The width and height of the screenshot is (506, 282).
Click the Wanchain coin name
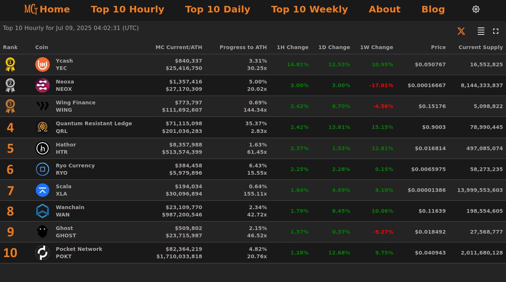click(70, 207)
